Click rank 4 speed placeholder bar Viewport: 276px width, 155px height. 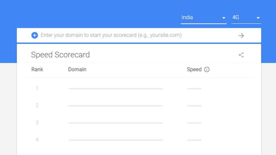coord(194,140)
